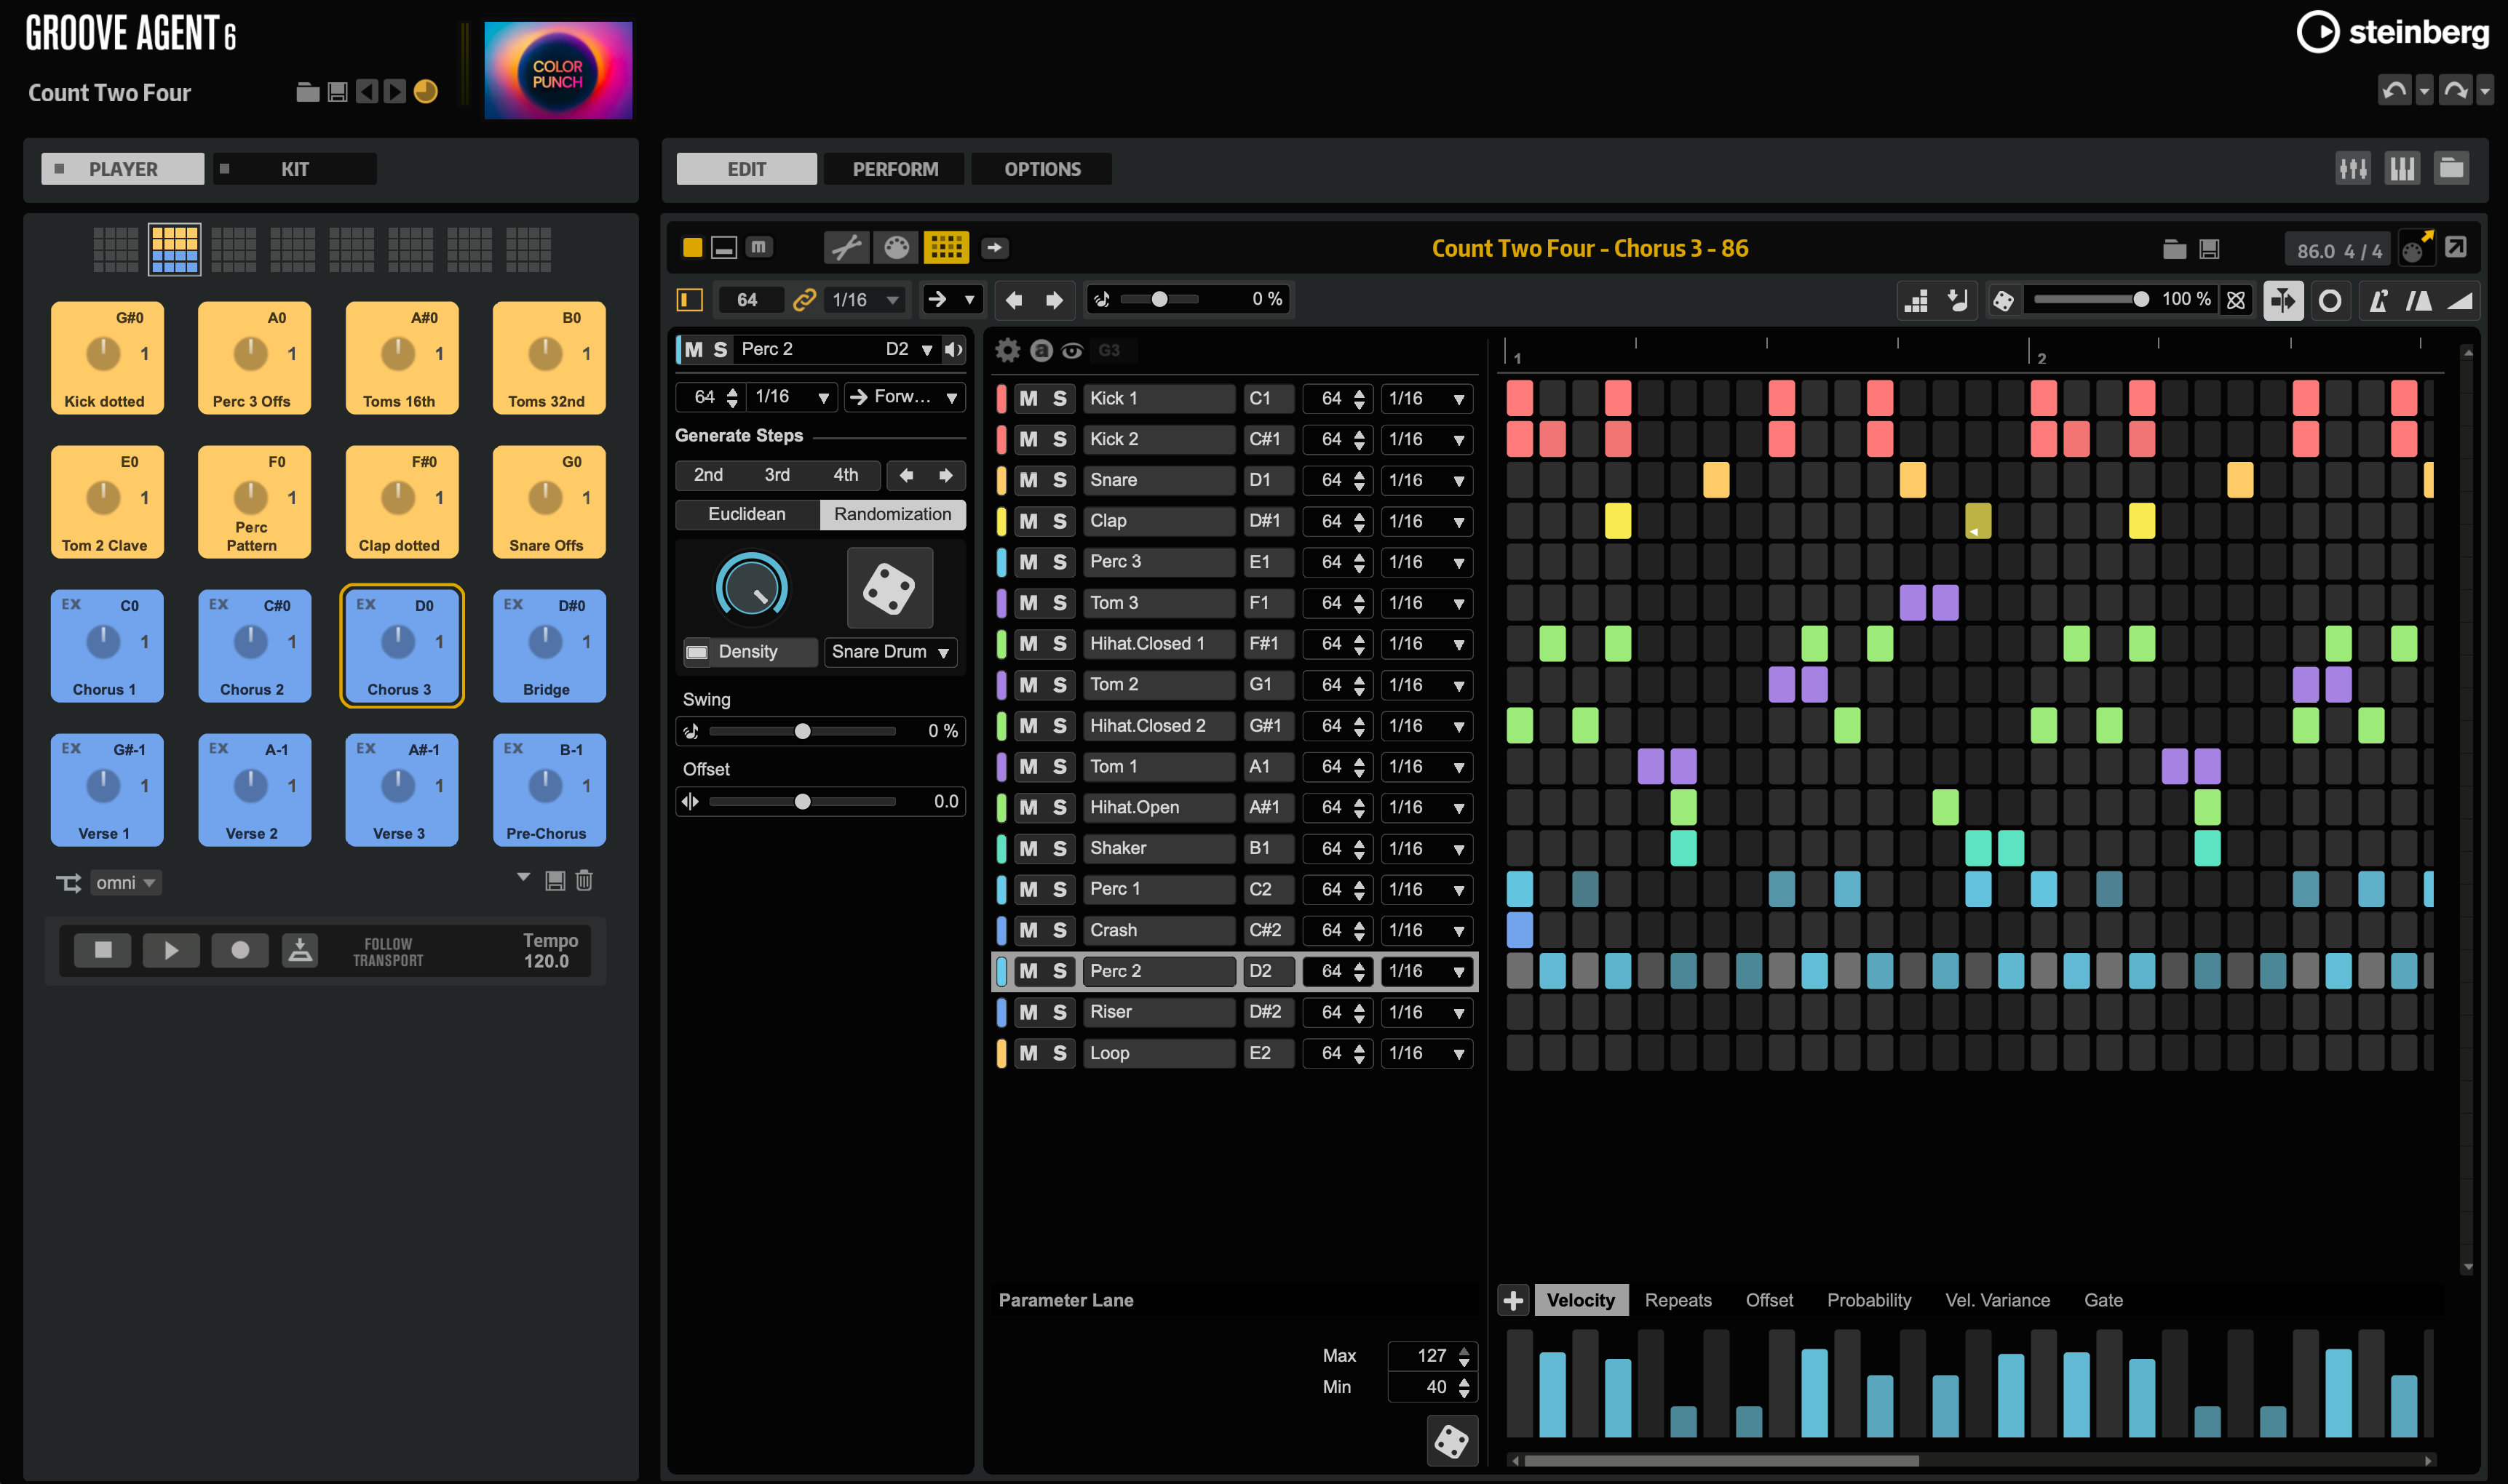Click the lane settings gear icon
This screenshot has height=1484, width=2508.
(1007, 350)
